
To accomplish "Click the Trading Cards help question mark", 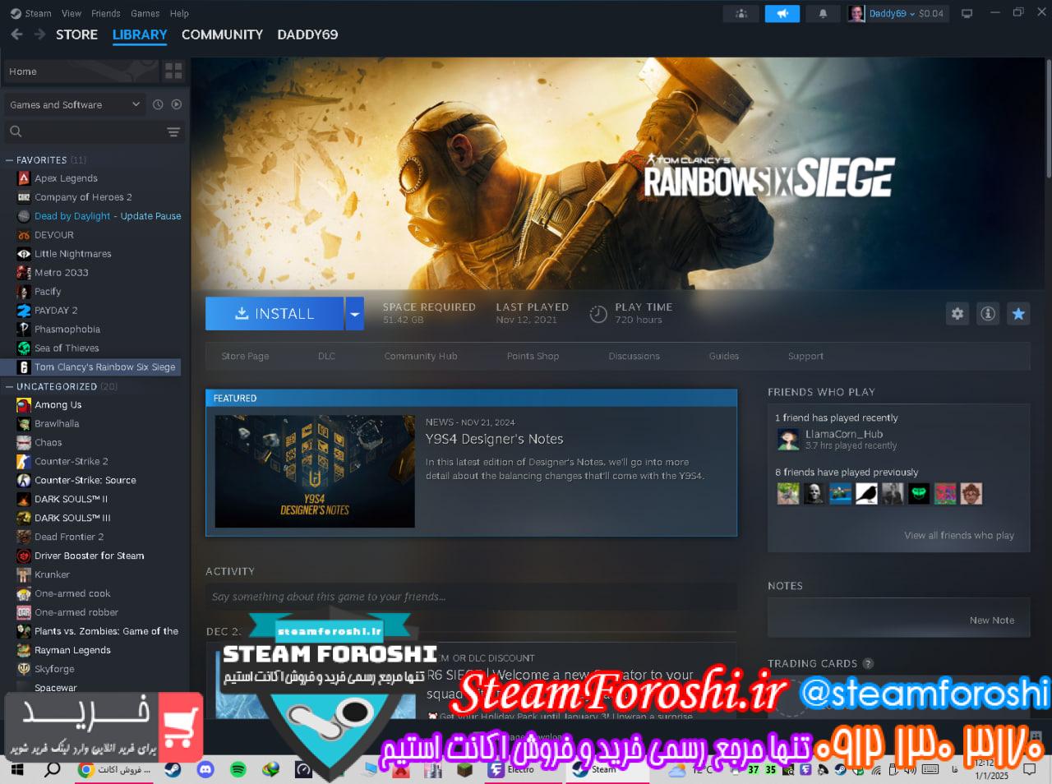I will pyautogui.click(x=868, y=663).
